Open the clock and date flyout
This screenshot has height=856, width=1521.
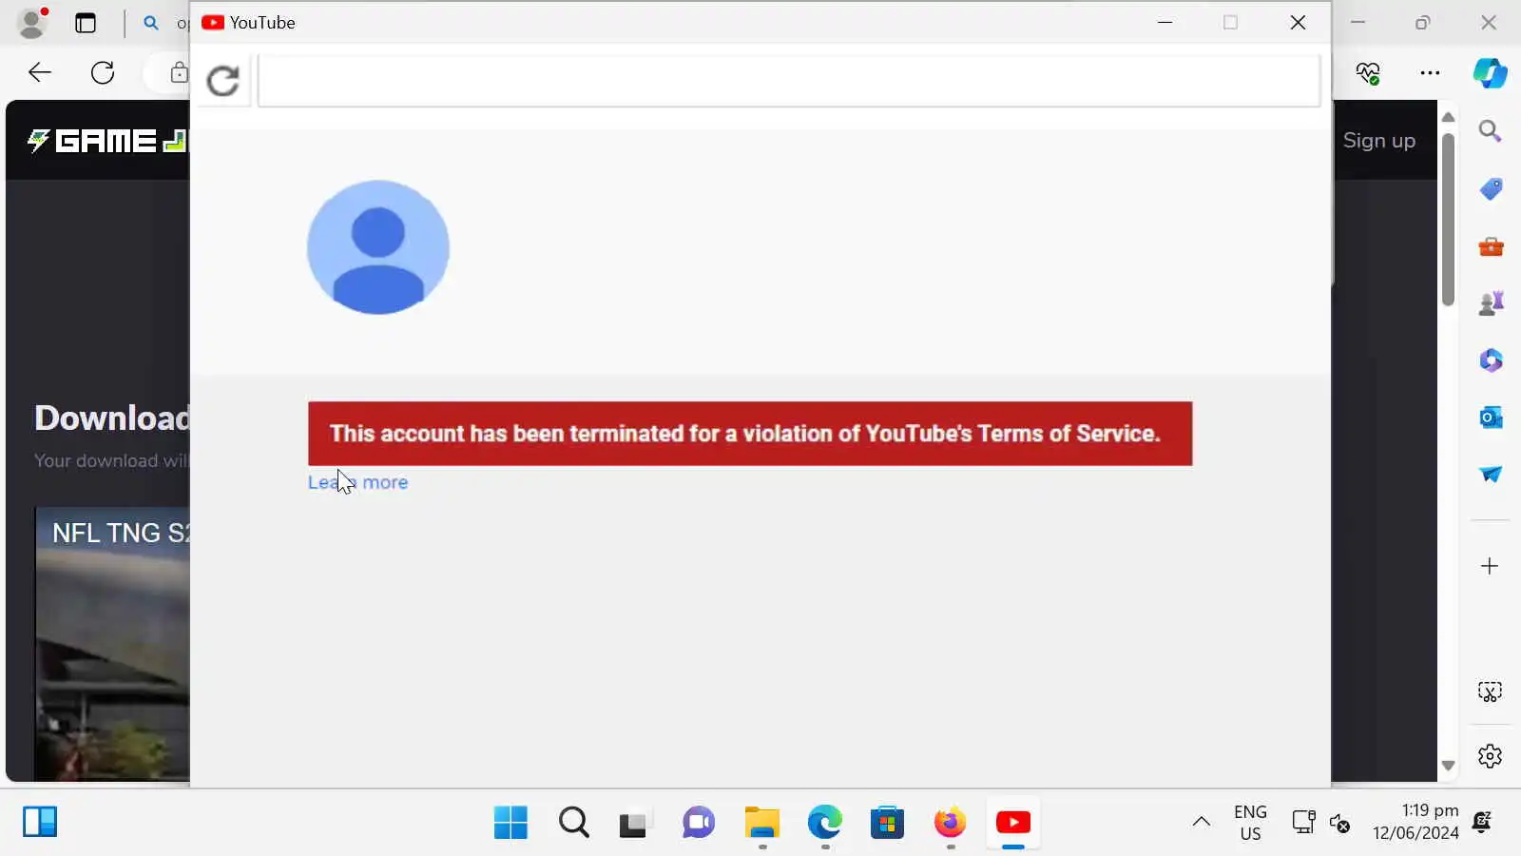point(1415,822)
